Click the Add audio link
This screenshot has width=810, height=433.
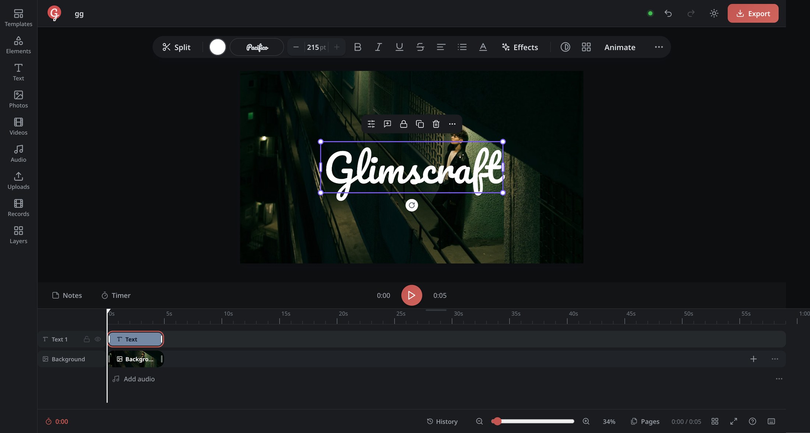[133, 379]
